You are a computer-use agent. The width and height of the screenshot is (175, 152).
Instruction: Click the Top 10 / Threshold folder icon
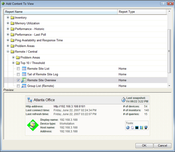click(x=18, y=63)
